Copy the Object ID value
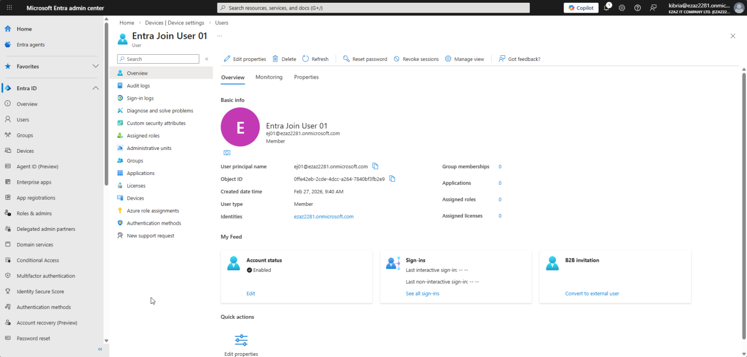The image size is (747, 357). [392, 179]
